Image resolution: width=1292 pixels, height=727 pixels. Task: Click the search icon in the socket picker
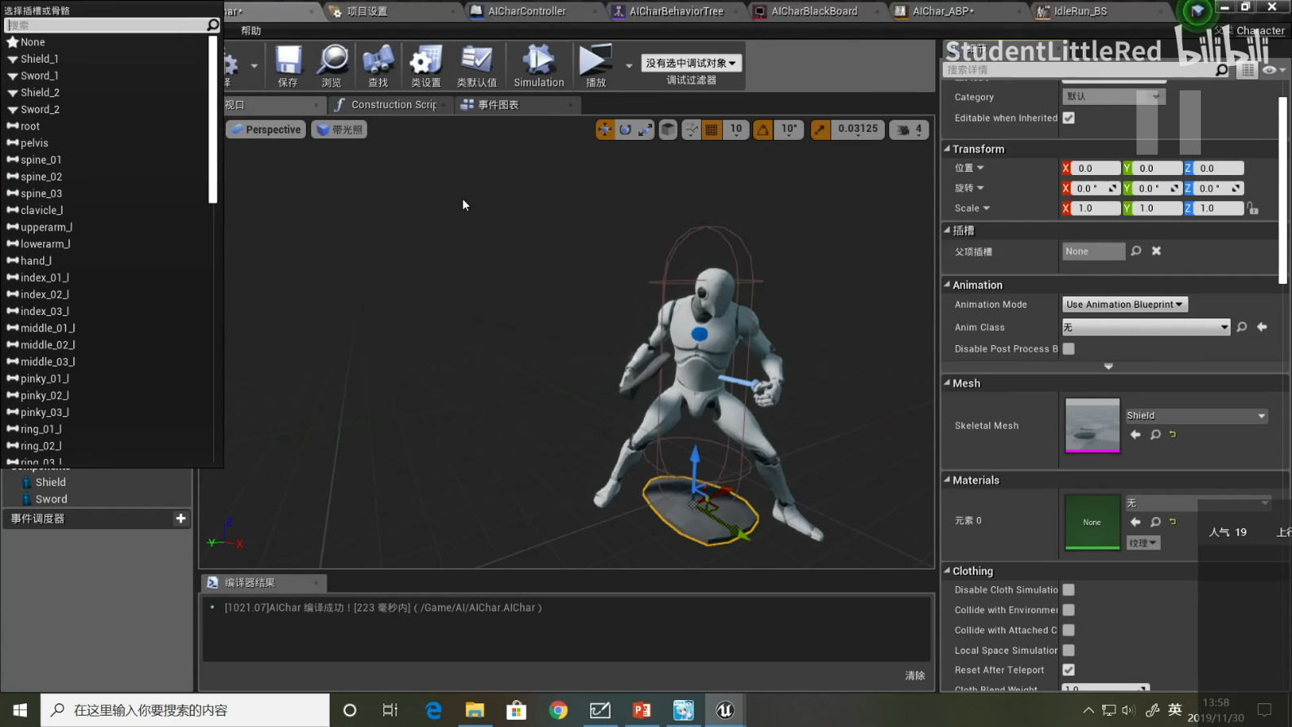[x=213, y=25]
